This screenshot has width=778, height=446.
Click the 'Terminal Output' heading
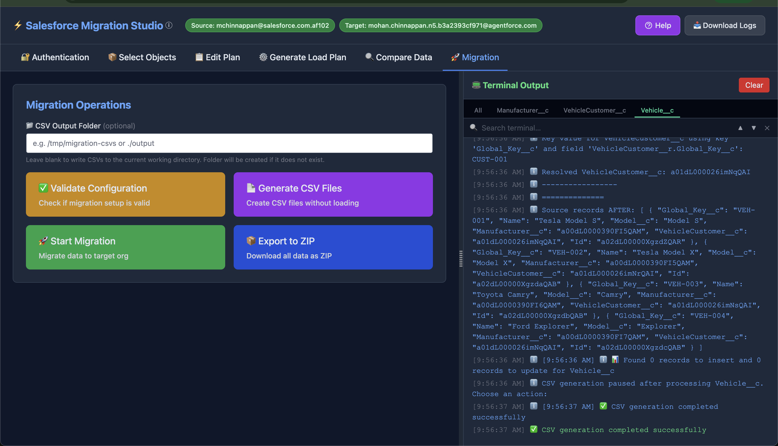pyautogui.click(x=516, y=85)
